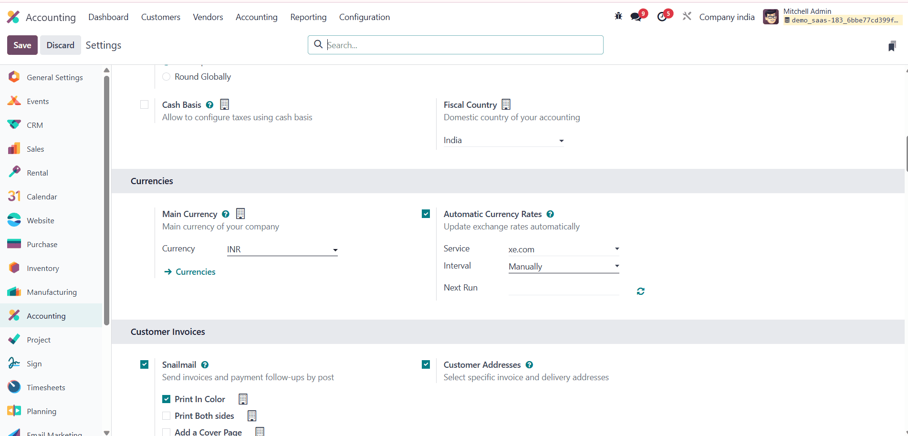Click the Automatic Currency Rates help icon
Screen dimensions: 908x436
(x=550, y=214)
